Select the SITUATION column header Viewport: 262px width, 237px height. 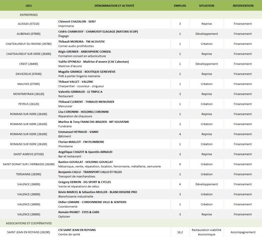click(206, 6)
